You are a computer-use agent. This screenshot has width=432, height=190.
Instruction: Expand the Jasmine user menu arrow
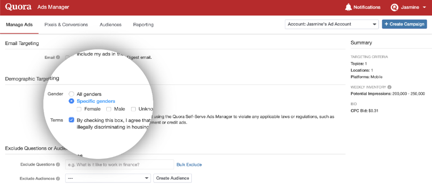tap(424, 8)
